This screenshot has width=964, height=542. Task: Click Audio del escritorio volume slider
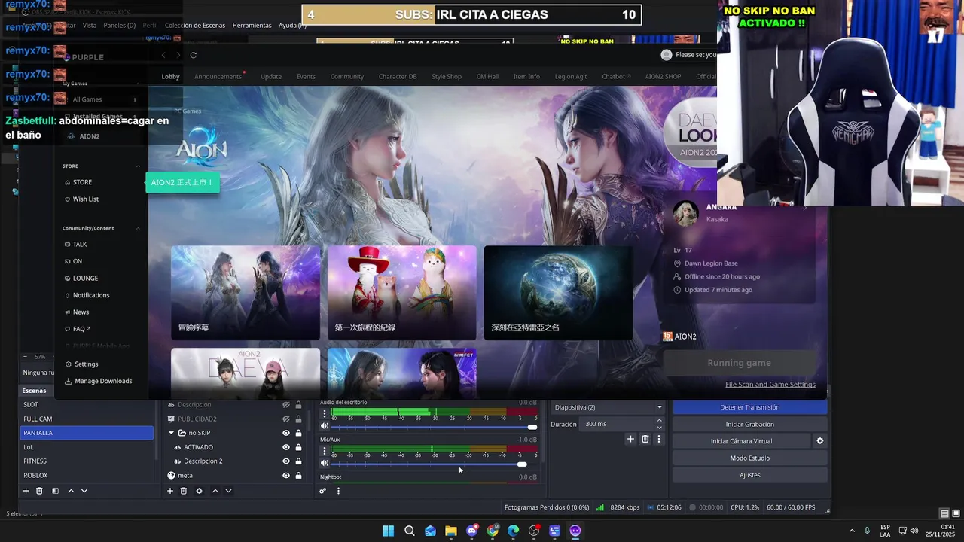tap(433, 427)
